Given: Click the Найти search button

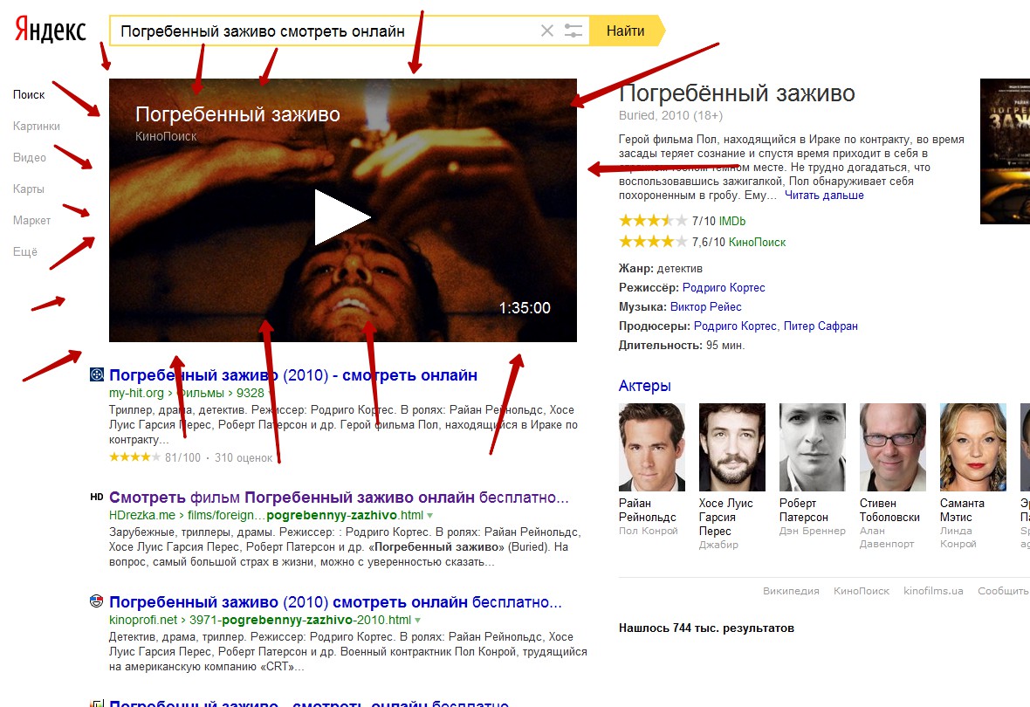Looking at the screenshot, I should coord(627,31).
